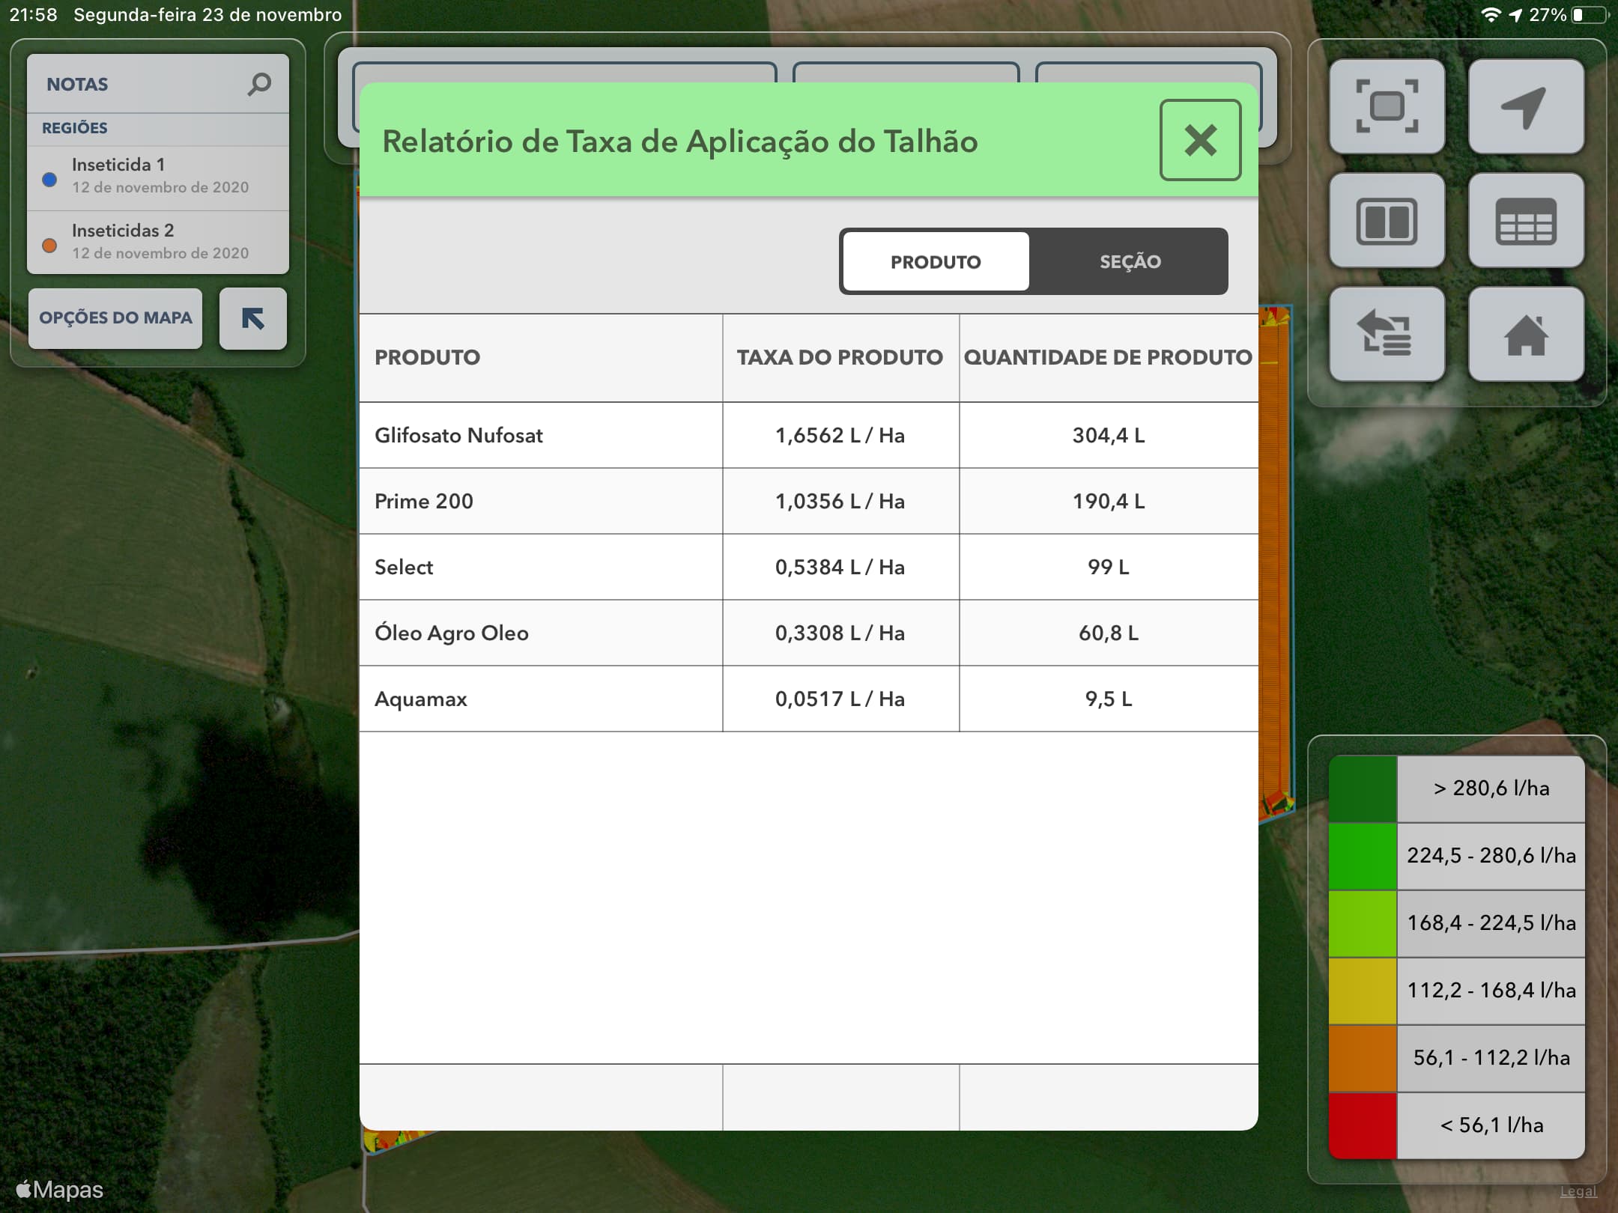Select the Select product row name
The height and width of the screenshot is (1213, 1618).
coord(404,568)
